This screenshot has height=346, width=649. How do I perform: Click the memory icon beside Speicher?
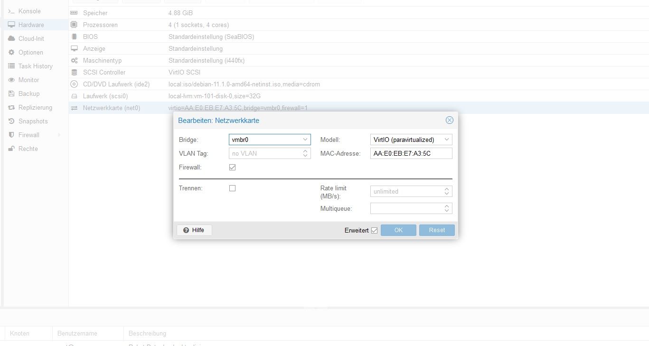74,13
